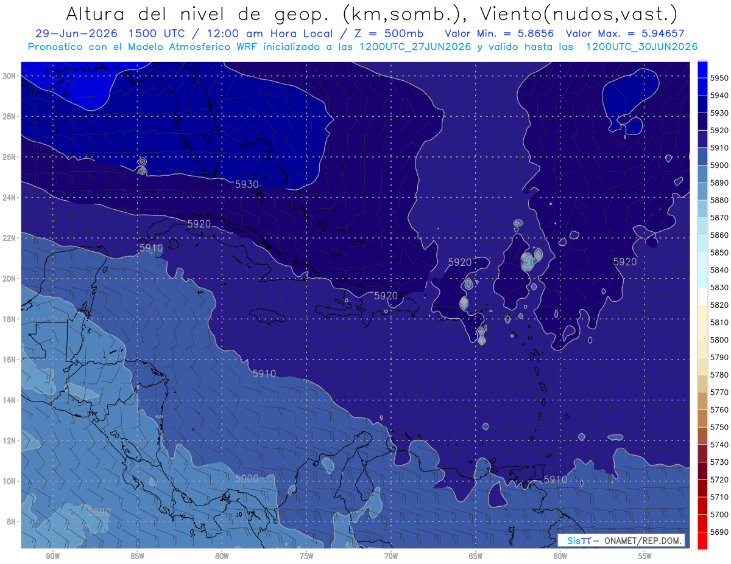Viewport: 731px width, 564px height.
Task: Select the 55W longitude axis label
Action: [x=644, y=556]
